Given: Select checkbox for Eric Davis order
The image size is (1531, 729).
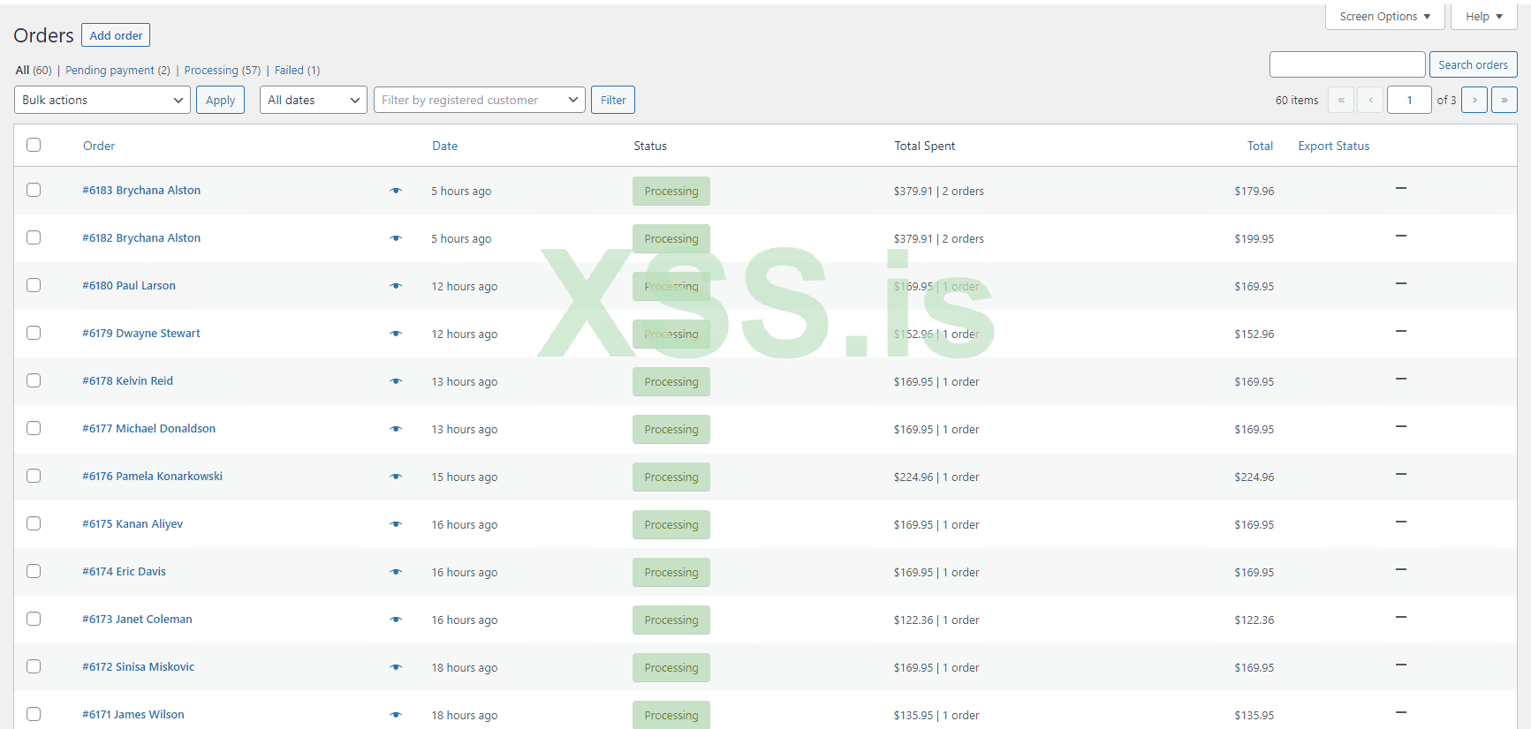Looking at the screenshot, I should pyautogui.click(x=34, y=571).
